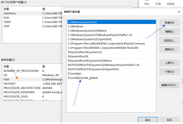Select PATHEXT system variable row
The image size is (183, 124).
pos(32,84)
